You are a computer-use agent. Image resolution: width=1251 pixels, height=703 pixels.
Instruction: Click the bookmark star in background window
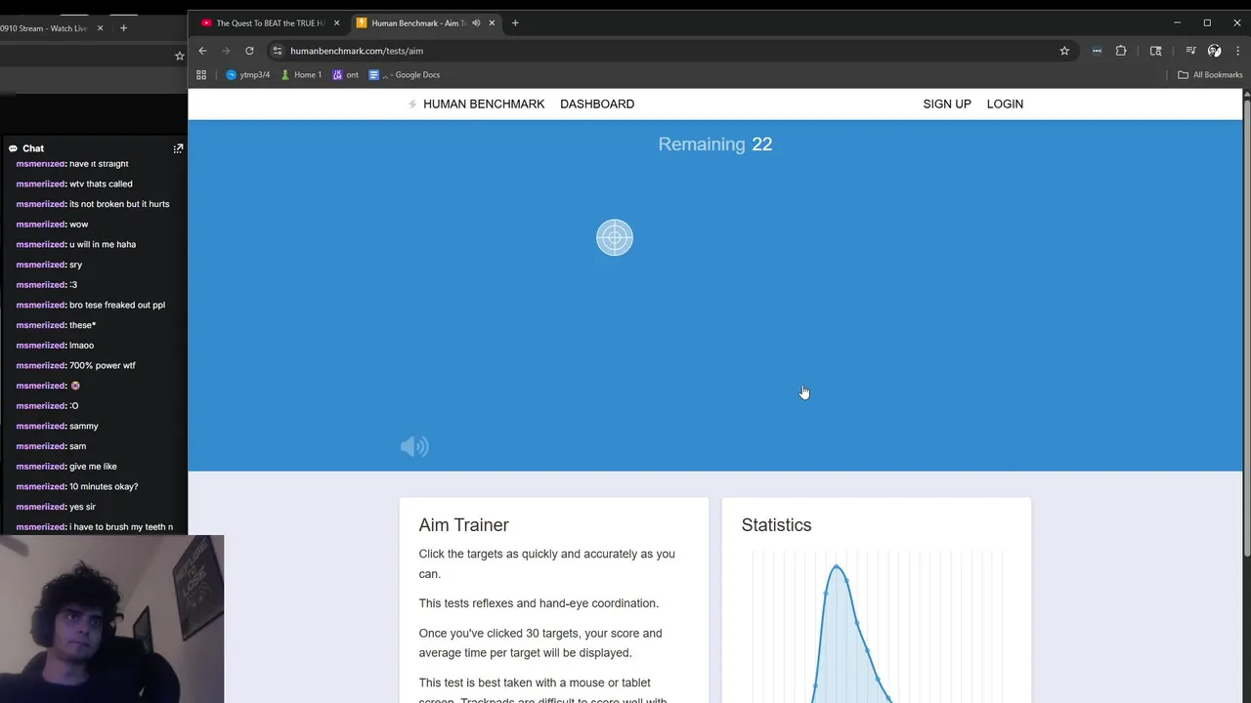pyautogui.click(x=179, y=56)
